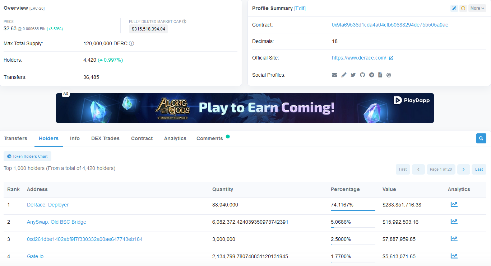Image resolution: width=491 pixels, height=266 pixels.
Task: Click the quantity 2,134,799.780748831129131945
Action: tap(250, 256)
